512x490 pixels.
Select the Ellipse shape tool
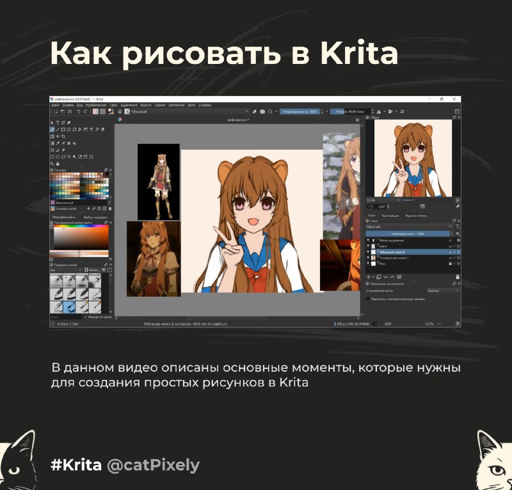[69, 130]
